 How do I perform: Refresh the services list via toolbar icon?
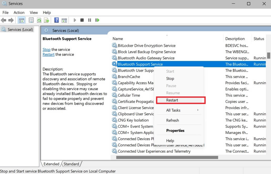[x=39, y=20]
